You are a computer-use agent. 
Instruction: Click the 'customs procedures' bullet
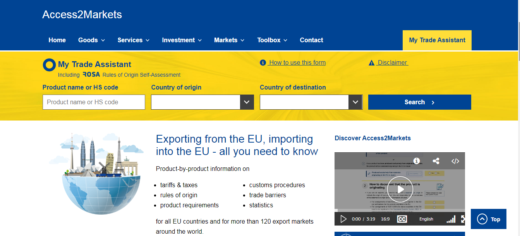pos(277,185)
